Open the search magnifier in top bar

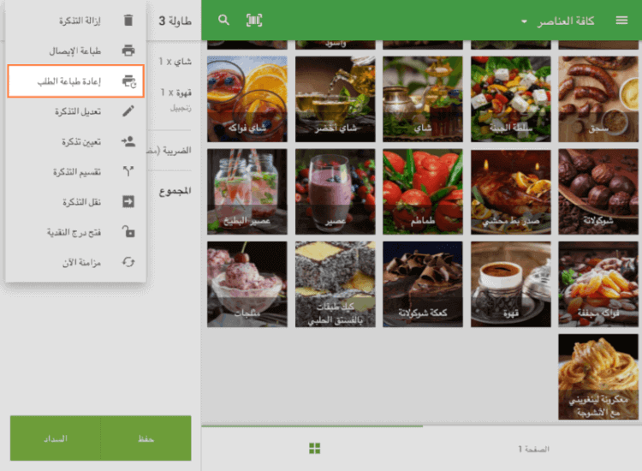click(224, 20)
